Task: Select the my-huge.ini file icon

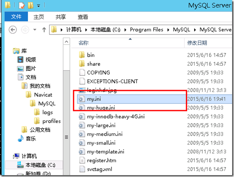Action: (x=82, y=107)
